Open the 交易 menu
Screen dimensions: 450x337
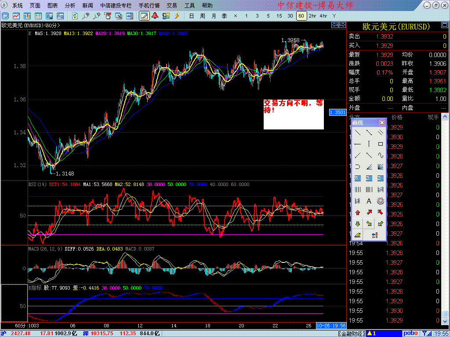pyautogui.click(x=172, y=6)
